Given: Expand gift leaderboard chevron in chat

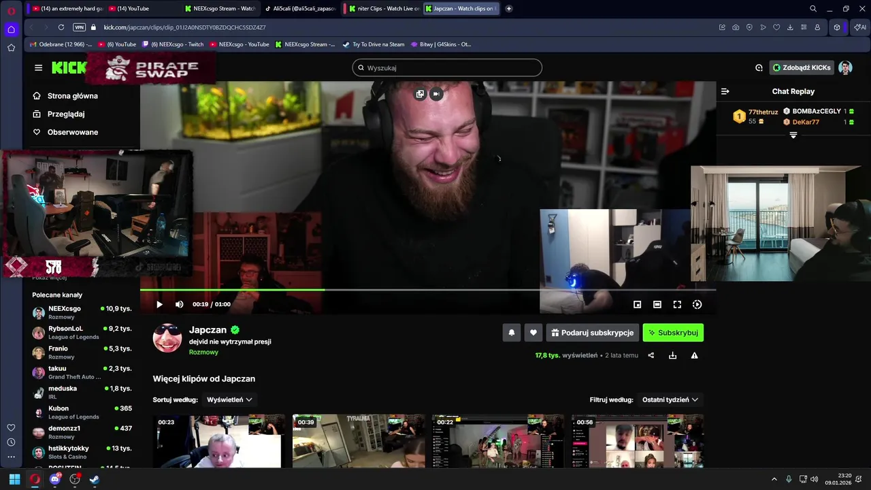Looking at the screenshot, I should click(793, 135).
